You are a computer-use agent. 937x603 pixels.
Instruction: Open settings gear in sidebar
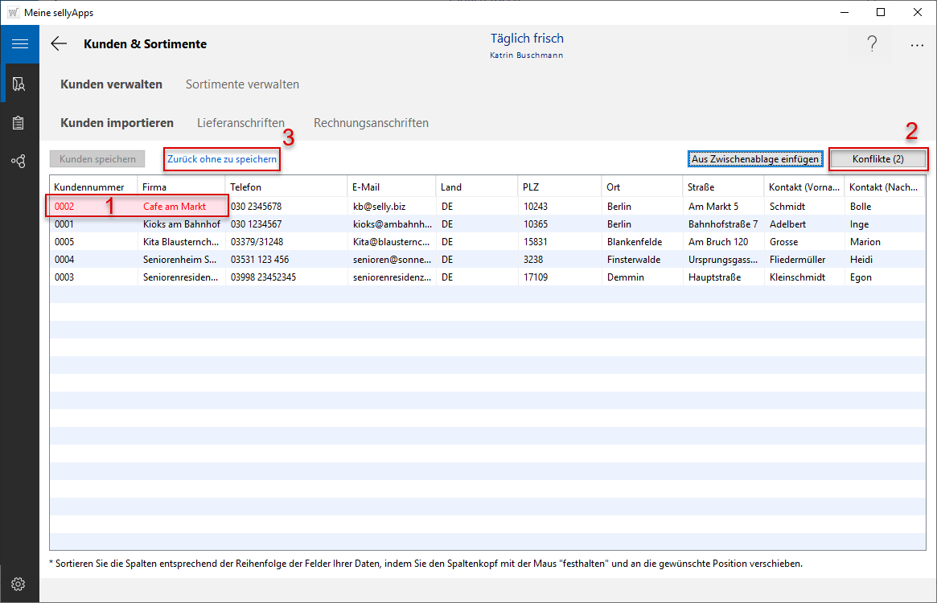(19, 584)
